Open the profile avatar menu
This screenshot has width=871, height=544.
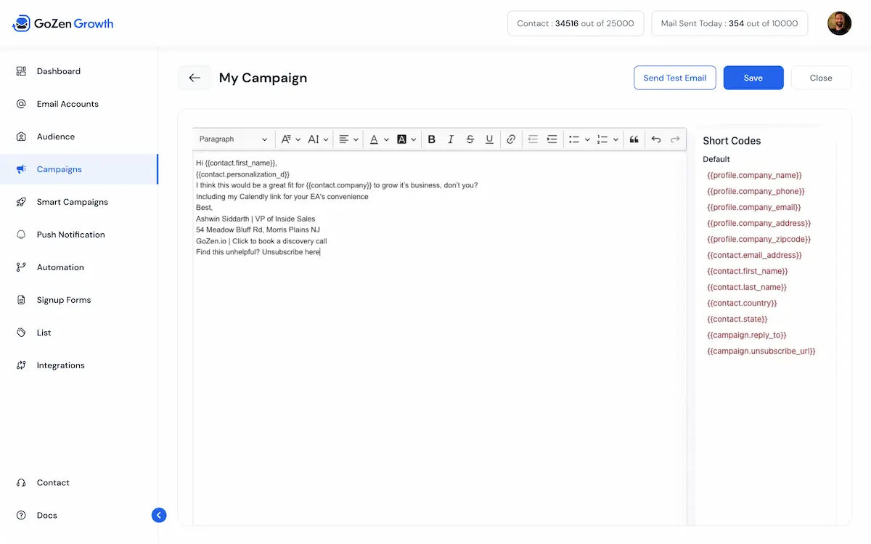[839, 23]
